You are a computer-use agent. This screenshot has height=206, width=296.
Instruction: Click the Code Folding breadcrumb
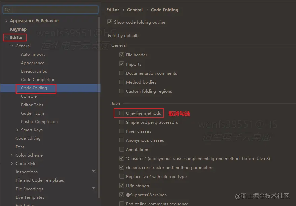165,10
